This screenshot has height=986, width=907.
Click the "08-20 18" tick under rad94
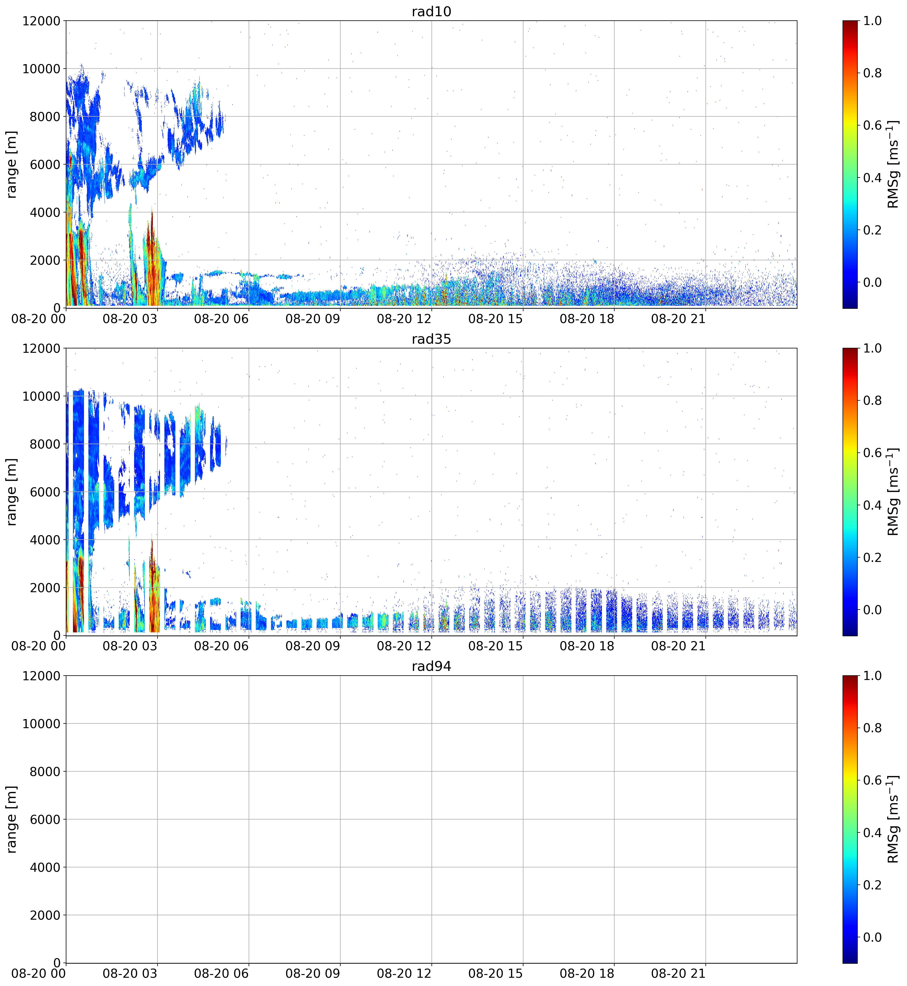pos(587,974)
